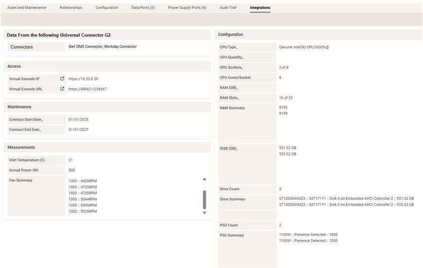
Task: Click the Actual Power (W) value 500
Action: 71,170
